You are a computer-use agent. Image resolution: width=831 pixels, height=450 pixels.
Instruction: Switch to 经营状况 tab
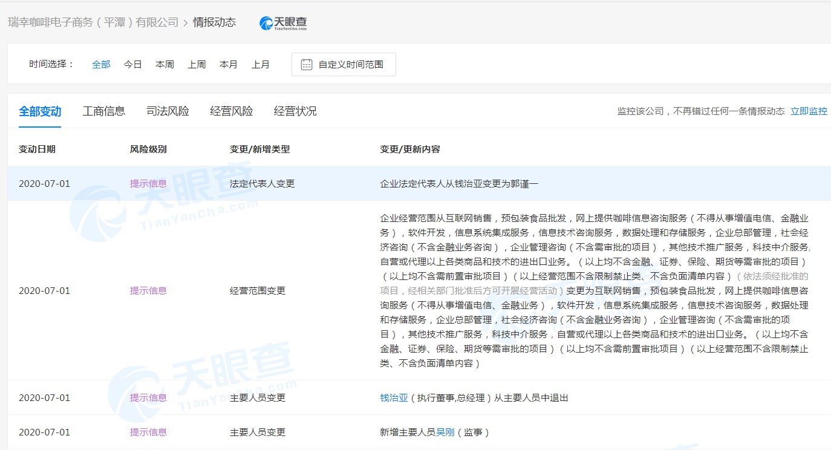[x=295, y=111]
